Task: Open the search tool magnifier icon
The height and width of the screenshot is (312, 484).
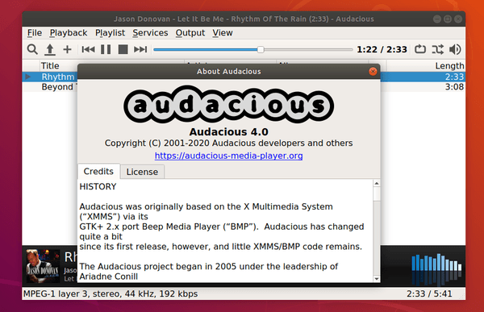Action: (x=32, y=49)
